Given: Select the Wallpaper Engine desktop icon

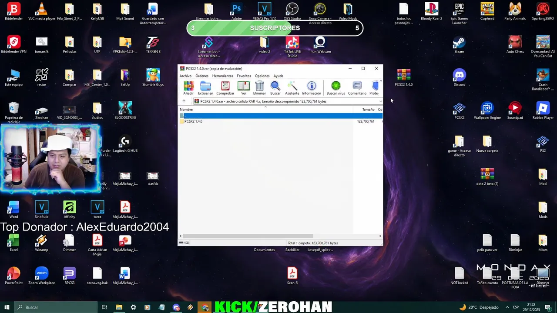Looking at the screenshot, I should tap(487, 111).
